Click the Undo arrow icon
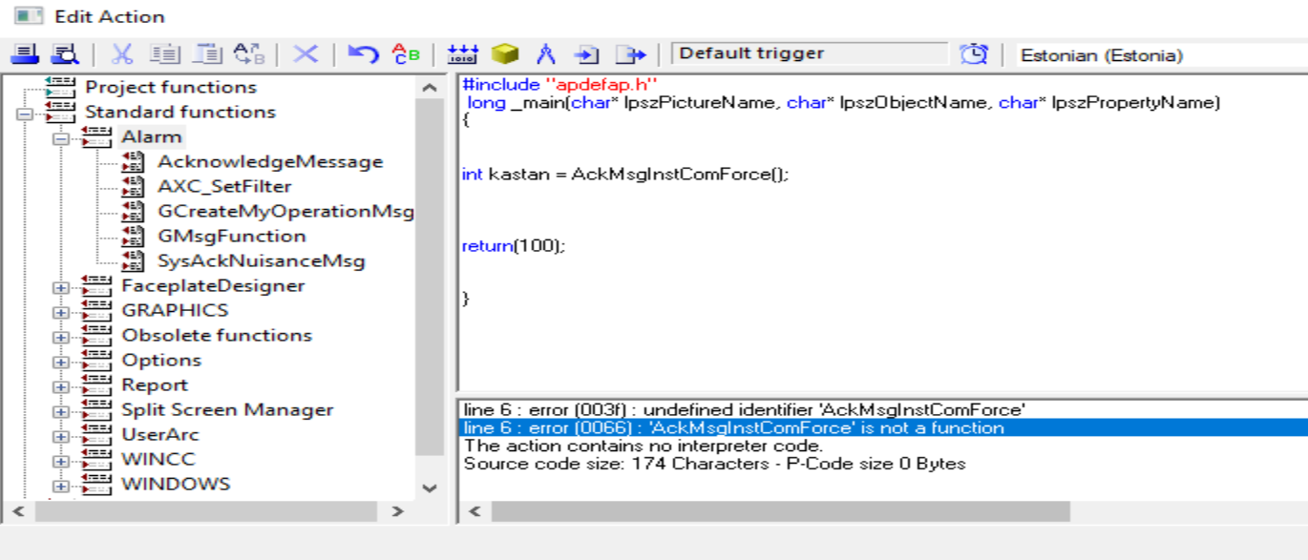Image resolution: width=1308 pixels, height=560 pixels. (363, 54)
